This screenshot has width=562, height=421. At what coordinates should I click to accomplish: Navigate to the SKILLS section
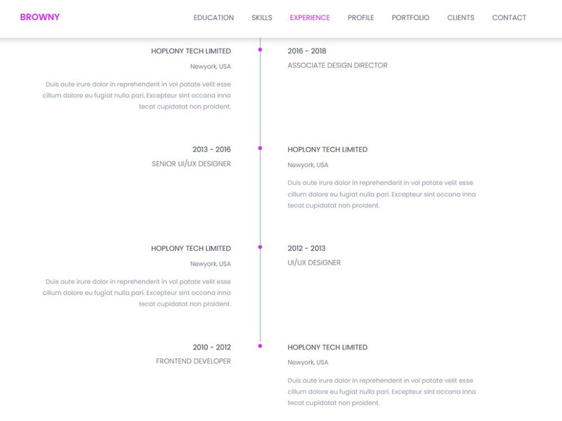tap(261, 17)
